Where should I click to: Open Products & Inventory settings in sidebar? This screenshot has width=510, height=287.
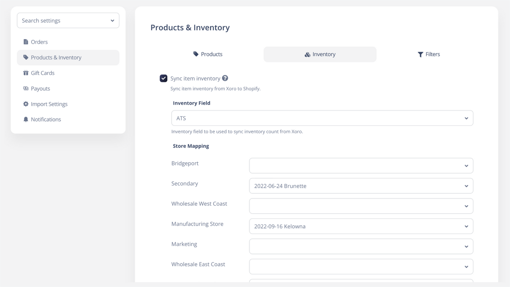click(68, 57)
